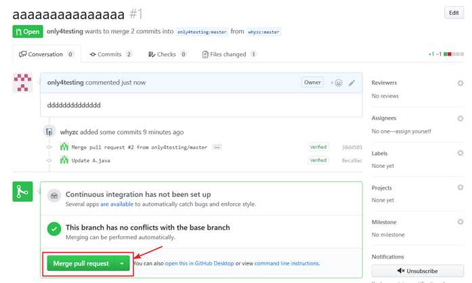Viewport: 472px width, 283px height.
Task: View the Files changed tab
Action: (x=229, y=54)
